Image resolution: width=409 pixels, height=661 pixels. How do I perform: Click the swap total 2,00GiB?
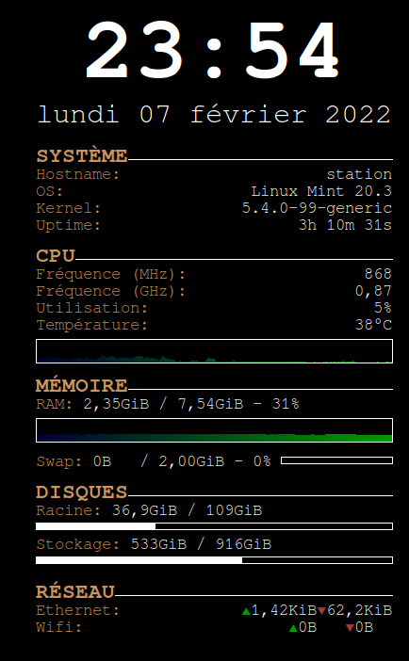pyautogui.click(x=191, y=461)
